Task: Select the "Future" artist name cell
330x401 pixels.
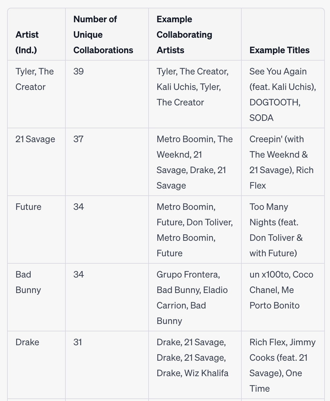Action: tap(28, 207)
